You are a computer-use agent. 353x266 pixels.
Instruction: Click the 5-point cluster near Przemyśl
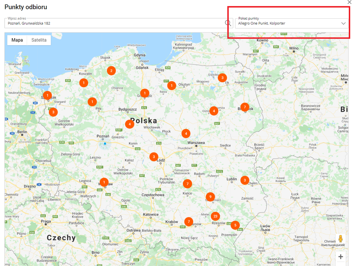click(235, 225)
